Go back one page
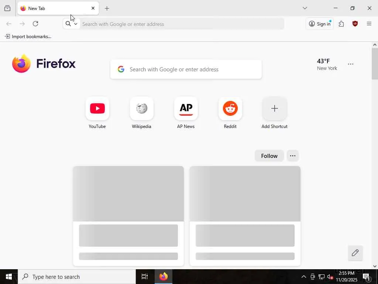378x284 pixels. coord(9,24)
